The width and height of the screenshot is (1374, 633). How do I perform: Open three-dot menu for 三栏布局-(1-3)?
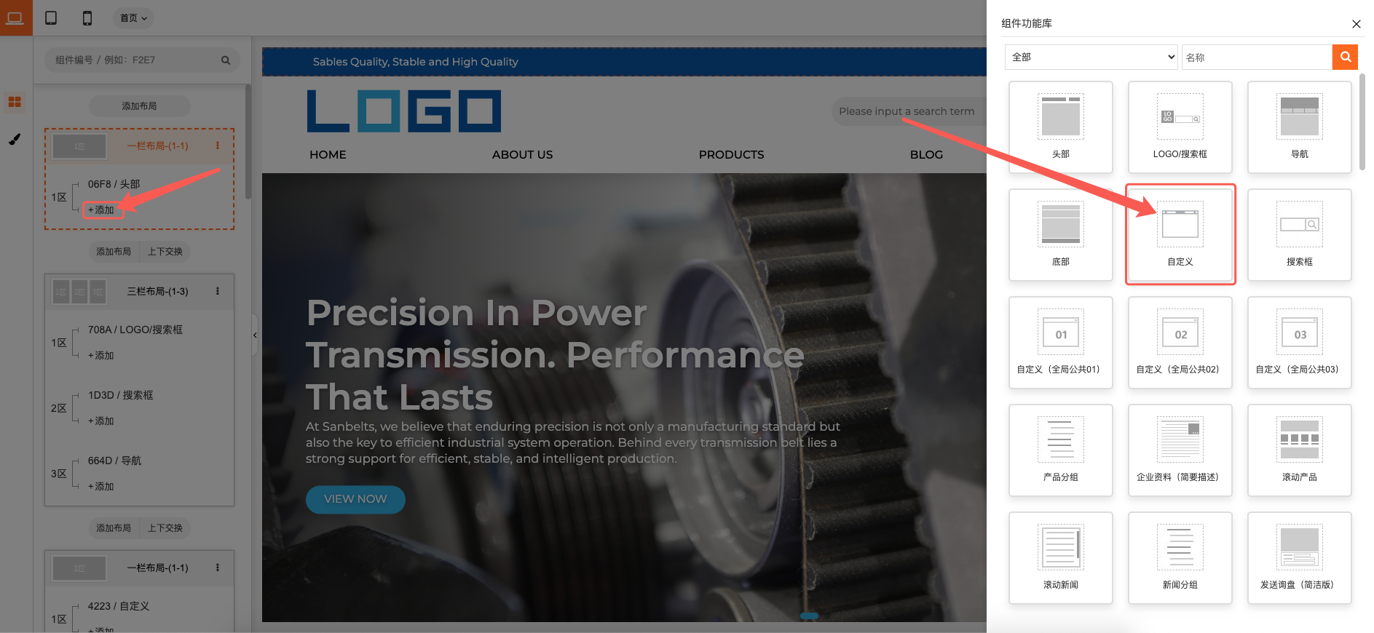click(x=218, y=291)
